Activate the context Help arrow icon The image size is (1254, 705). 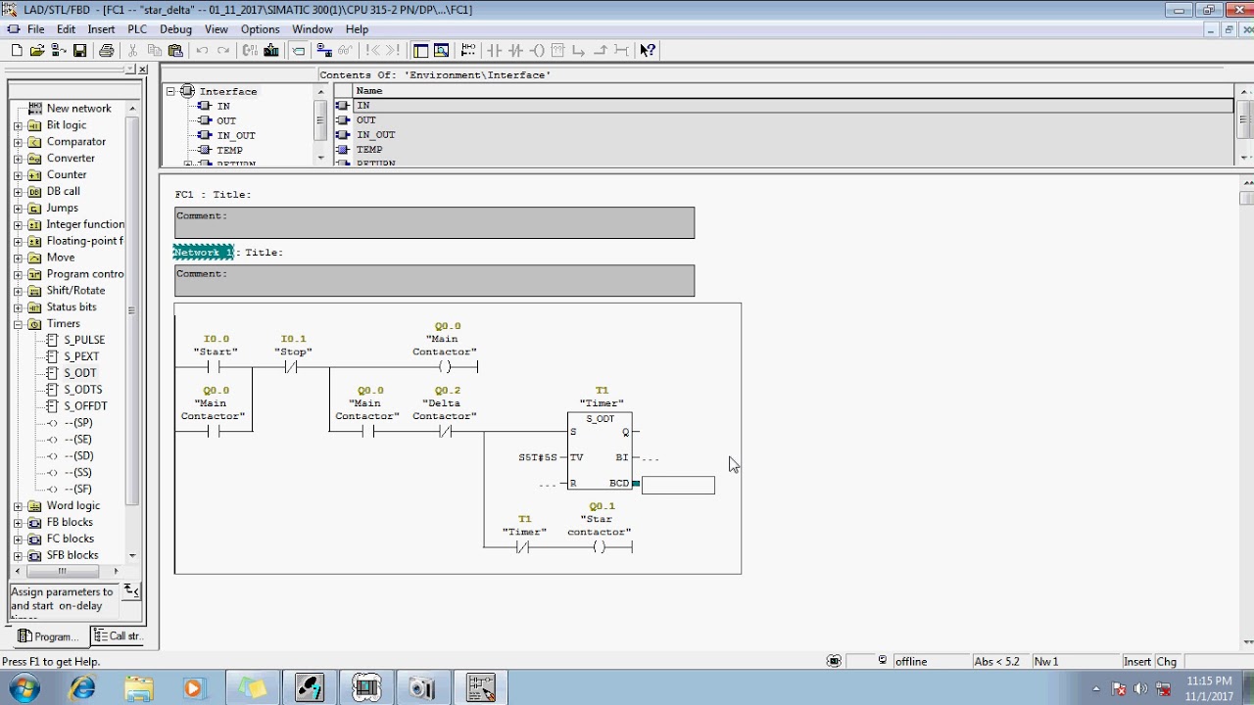647,50
